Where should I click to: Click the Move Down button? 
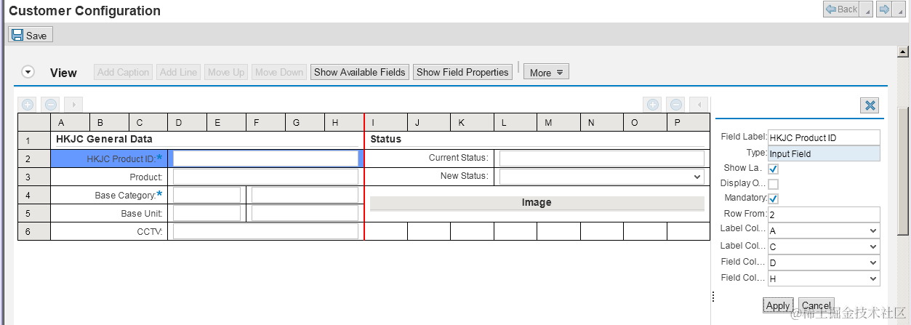click(279, 72)
